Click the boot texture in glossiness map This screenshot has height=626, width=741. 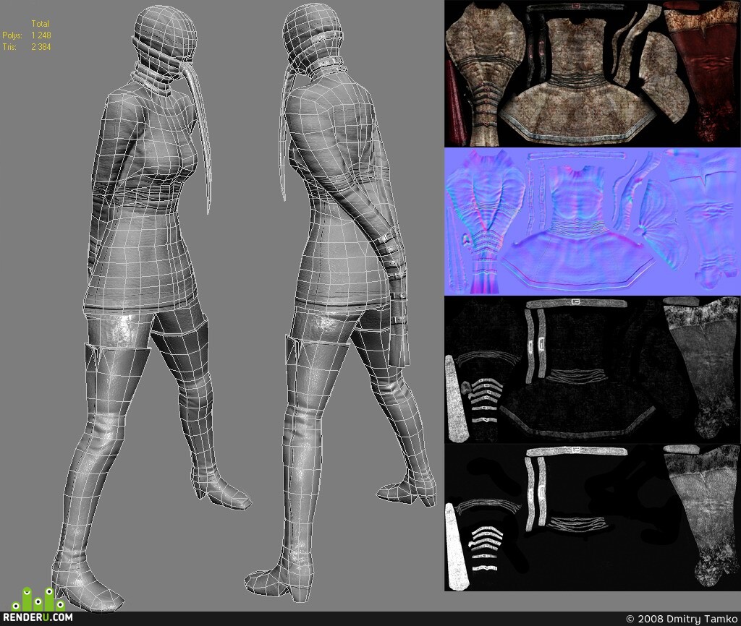point(702,515)
